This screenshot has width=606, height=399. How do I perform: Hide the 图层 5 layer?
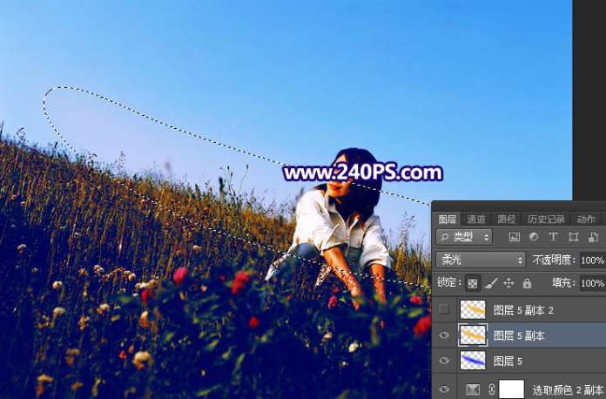click(x=446, y=361)
